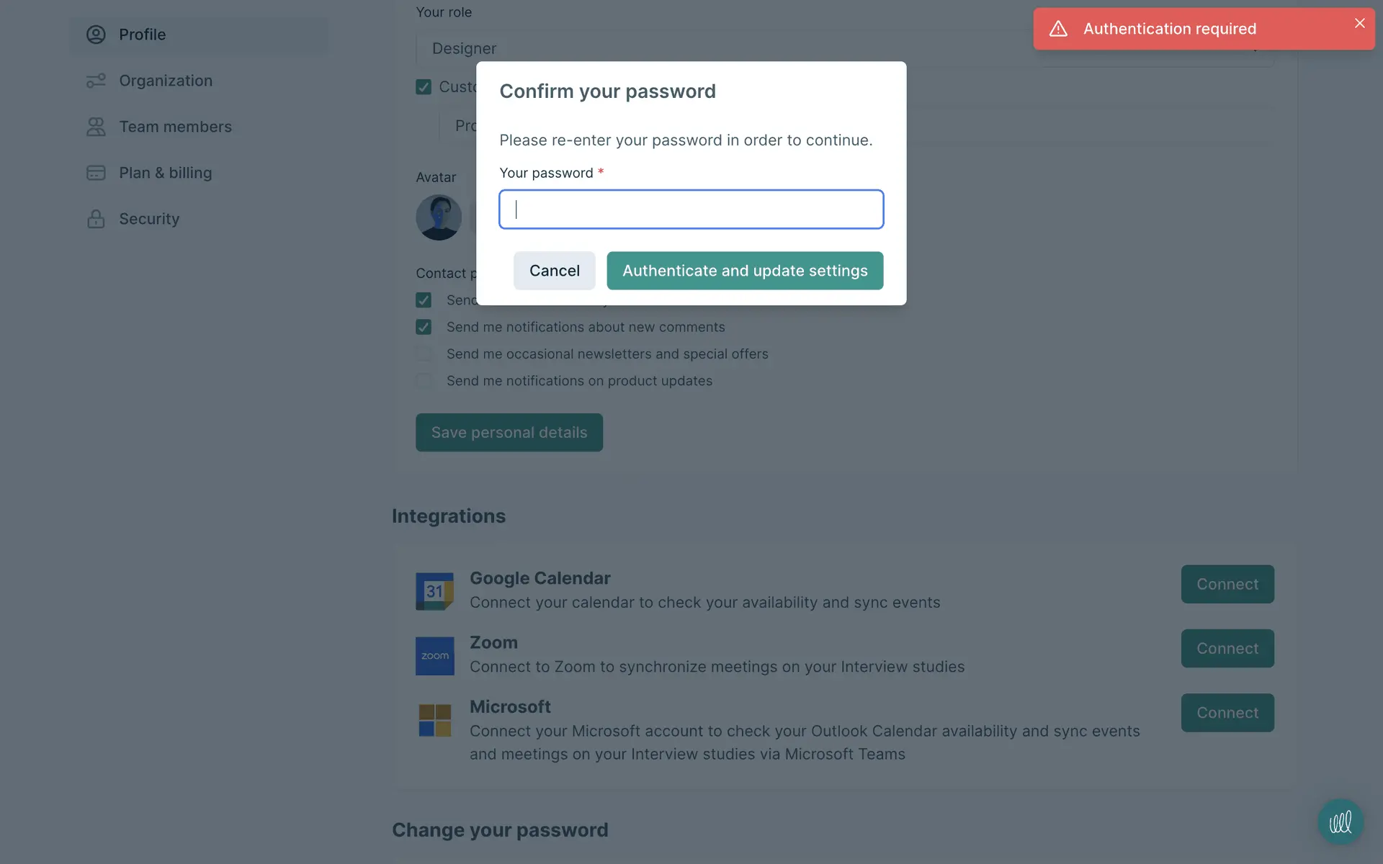Click the Plan & billing card icon
The width and height of the screenshot is (1383, 864).
click(x=96, y=173)
